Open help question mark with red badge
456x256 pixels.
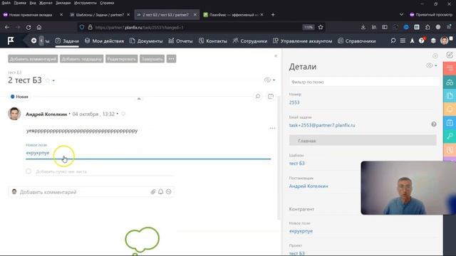[422, 41]
